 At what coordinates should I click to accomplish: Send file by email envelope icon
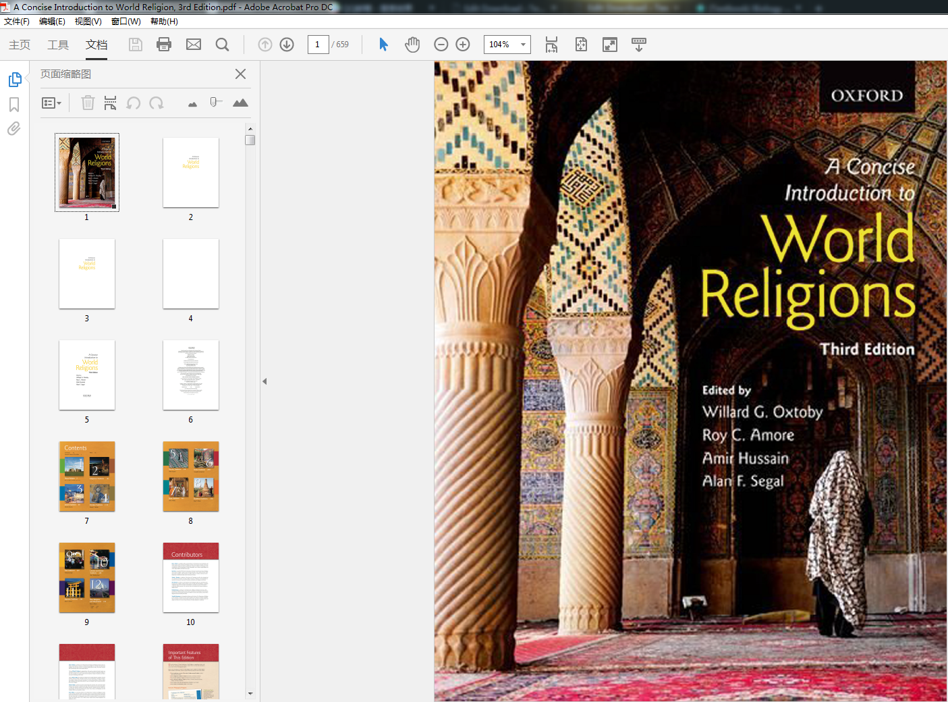pos(194,45)
